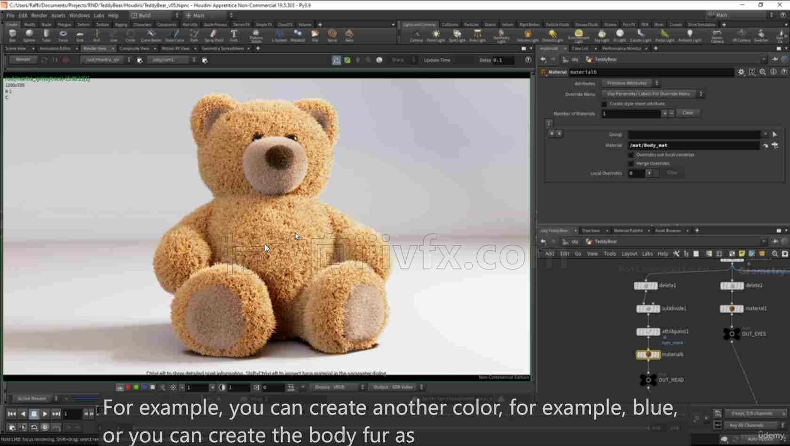Select the Spray Paint shelf tool
Image resolution: width=790 pixels, height=446 pixels.
point(214,35)
